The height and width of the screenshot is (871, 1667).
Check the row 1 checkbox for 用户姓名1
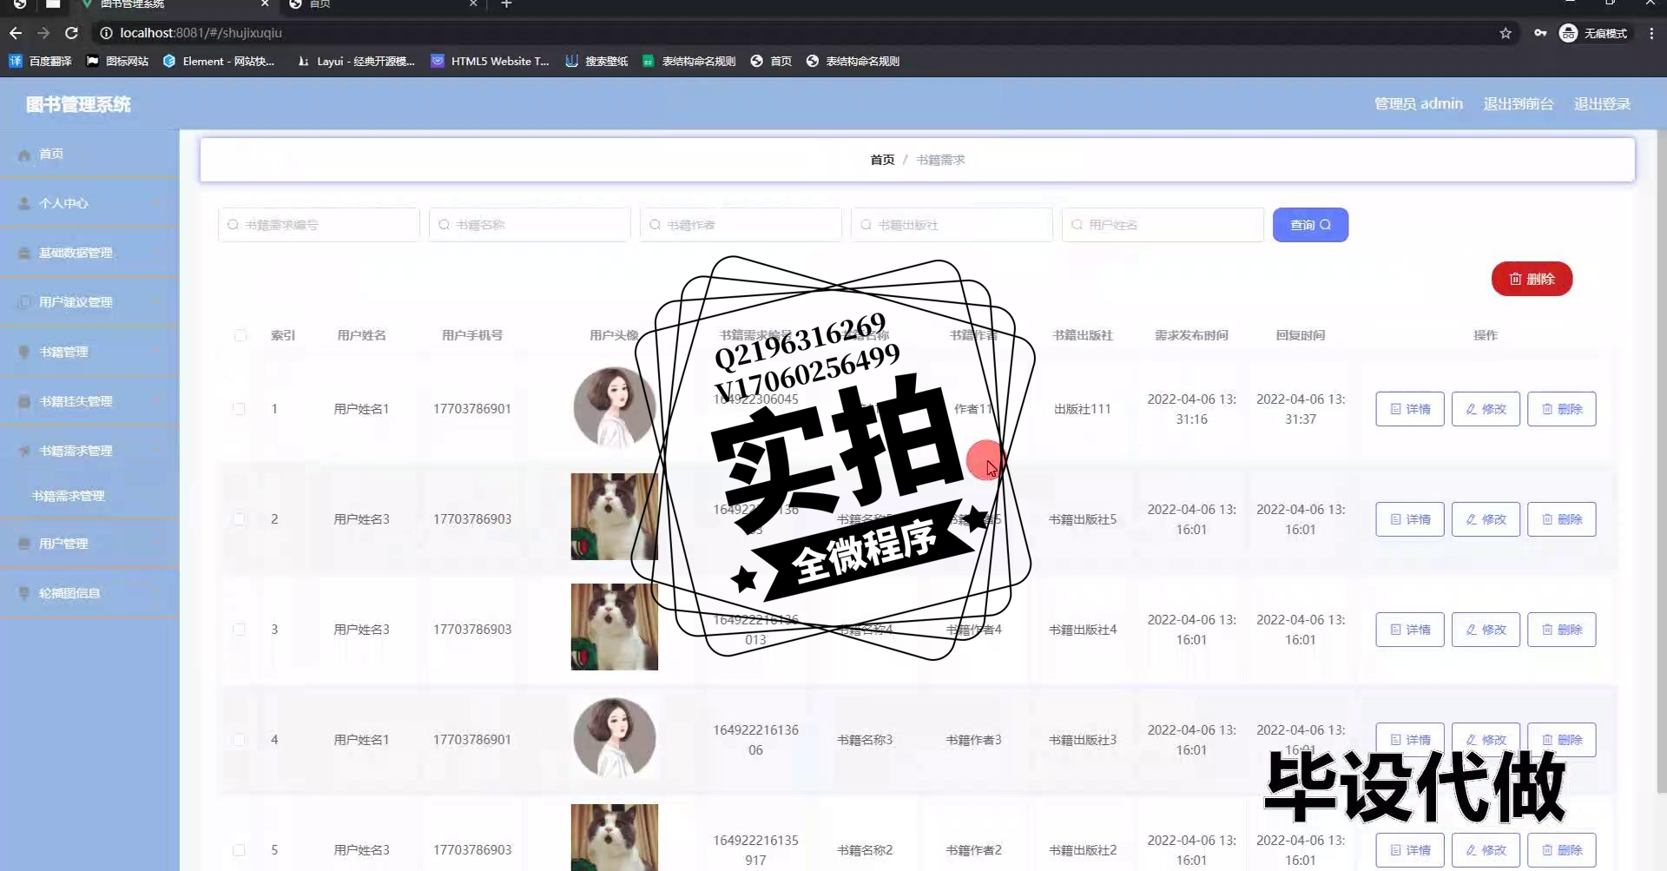(240, 409)
